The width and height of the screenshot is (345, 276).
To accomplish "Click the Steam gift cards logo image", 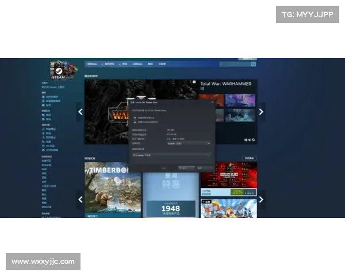I will click(x=64, y=70).
